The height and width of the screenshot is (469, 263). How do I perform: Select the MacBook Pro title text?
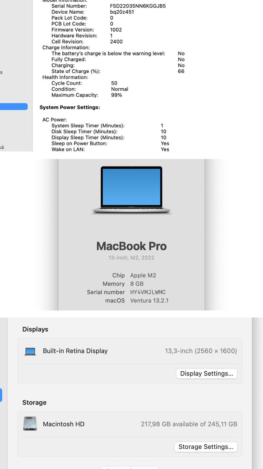pyautogui.click(x=131, y=246)
